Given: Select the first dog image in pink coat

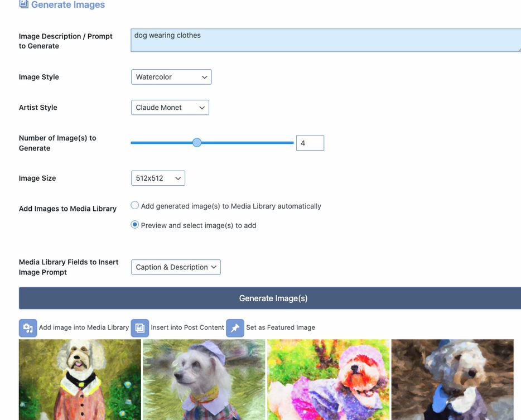Looking at the screenshot, I should tap(80, 379).
